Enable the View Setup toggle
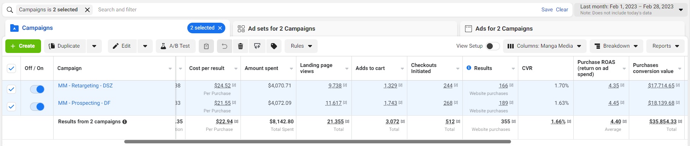Screen dimensions: 690x146 [x=493, y=46]
